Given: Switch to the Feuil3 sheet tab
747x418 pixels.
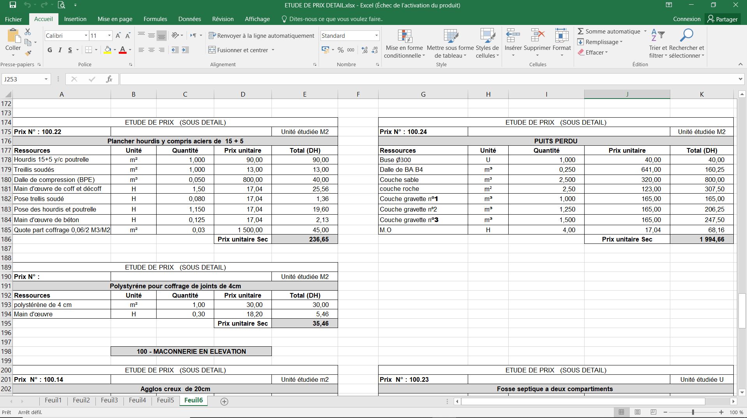Looking at the screenshot, I should pos(109,400).
